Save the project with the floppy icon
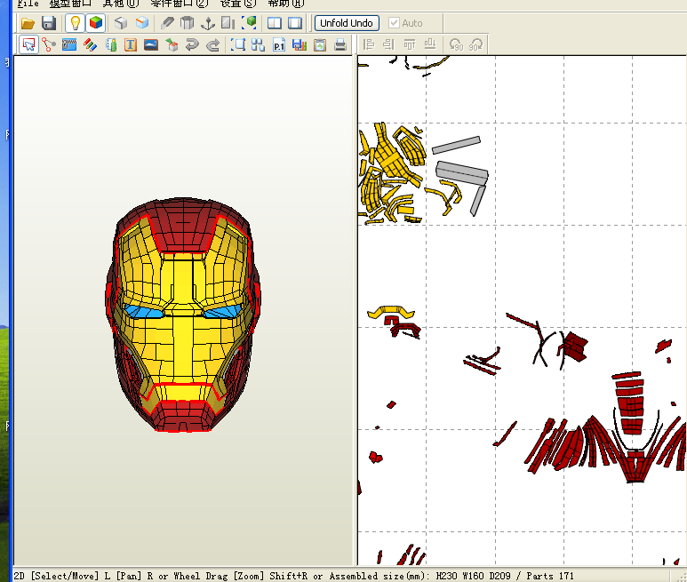 [x=49, y=23]
